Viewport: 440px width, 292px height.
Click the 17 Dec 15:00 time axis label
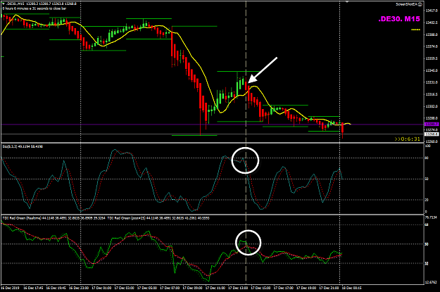[260, 288]
